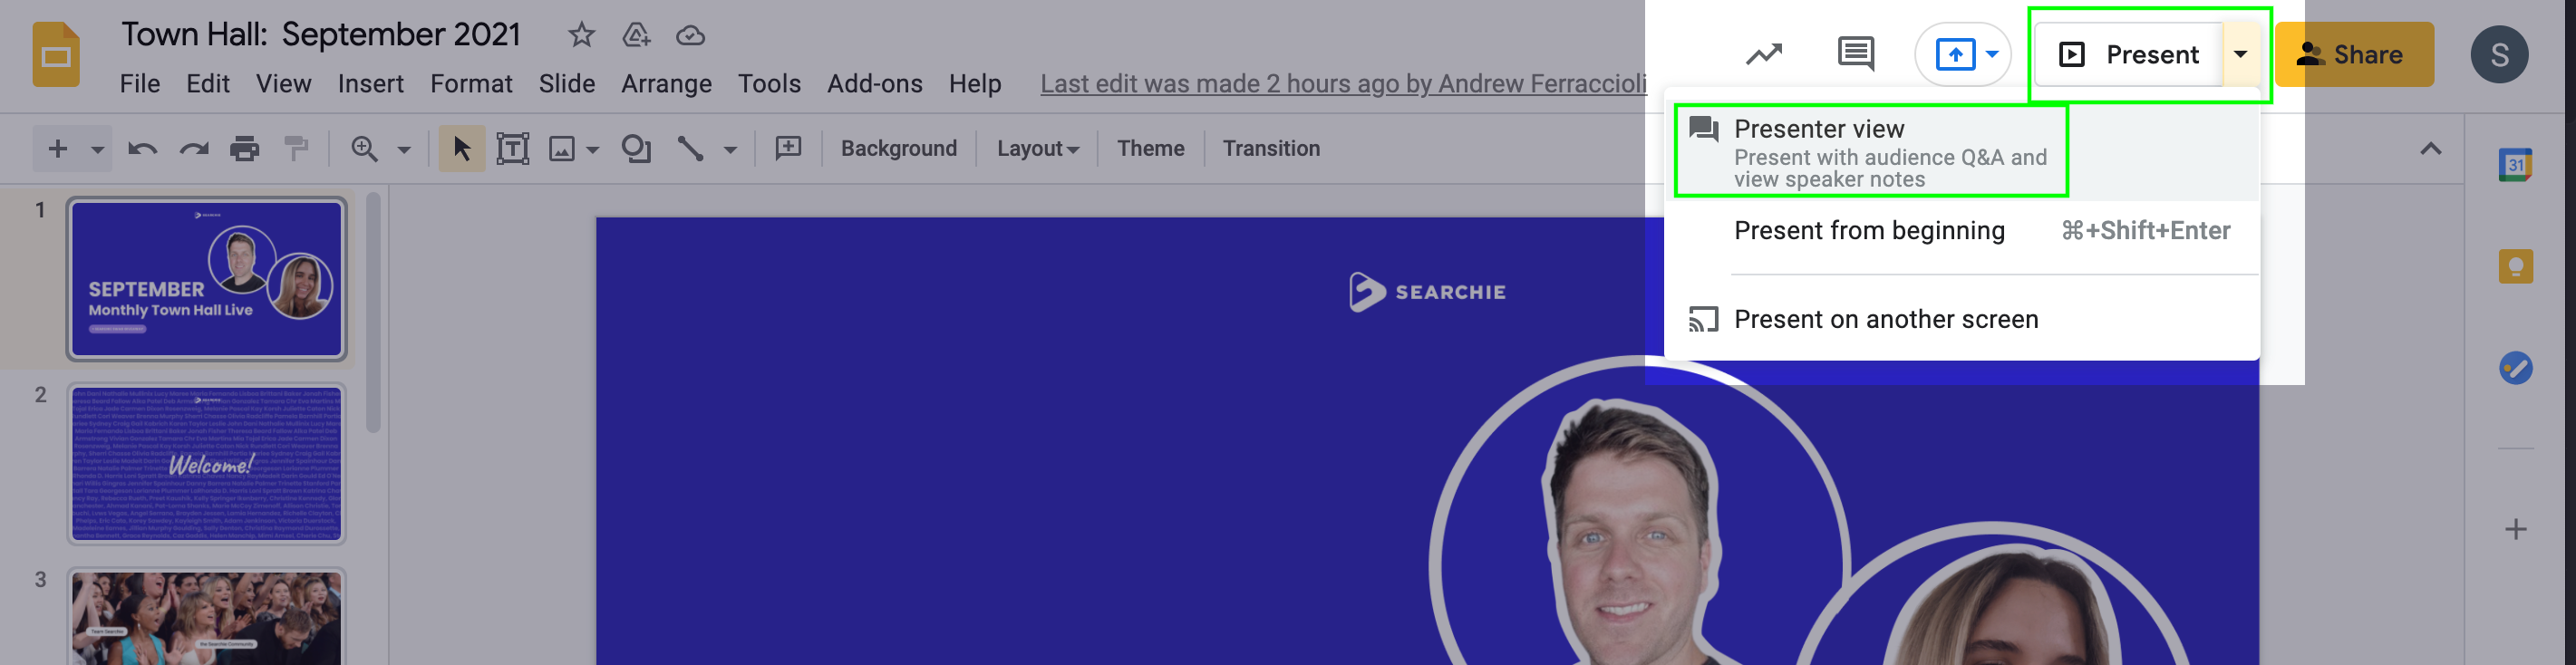
Task: Click the get add-ons plus icon
Action: point(2515,529)
